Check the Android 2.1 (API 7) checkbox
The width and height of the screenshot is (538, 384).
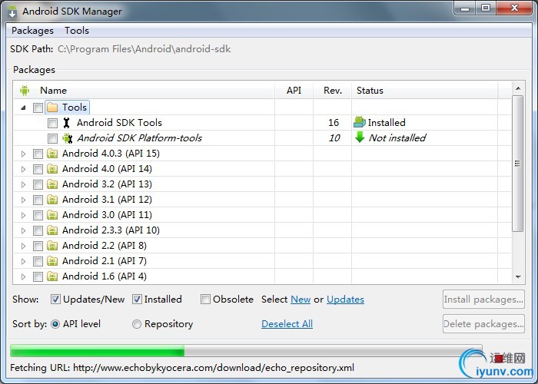pyautogui.click(x=38, y=261)
